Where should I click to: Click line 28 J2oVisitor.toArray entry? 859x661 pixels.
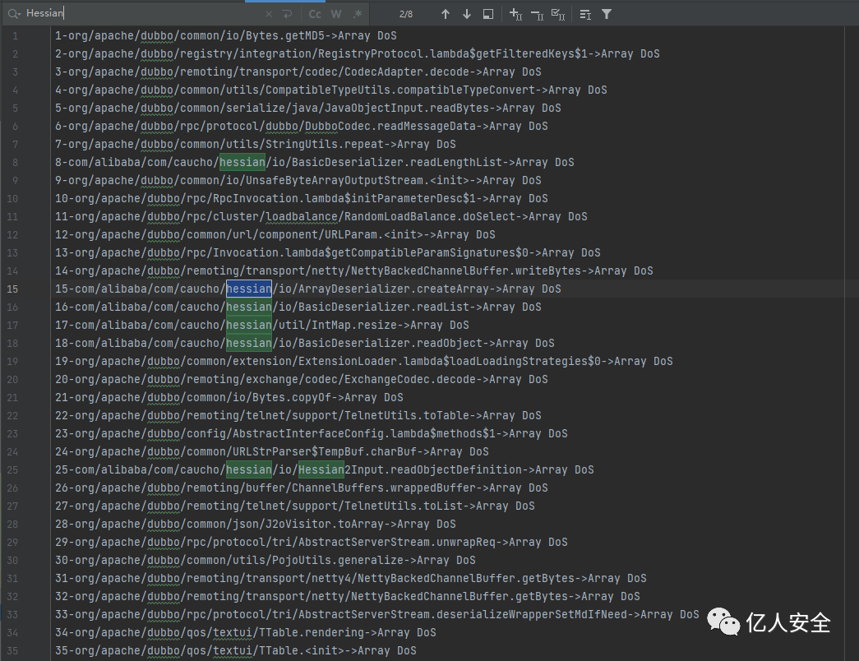click(256, 524)
